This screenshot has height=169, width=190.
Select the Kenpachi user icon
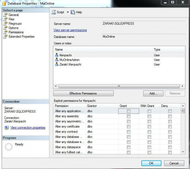pyautogui.click(x=56, y=55)
